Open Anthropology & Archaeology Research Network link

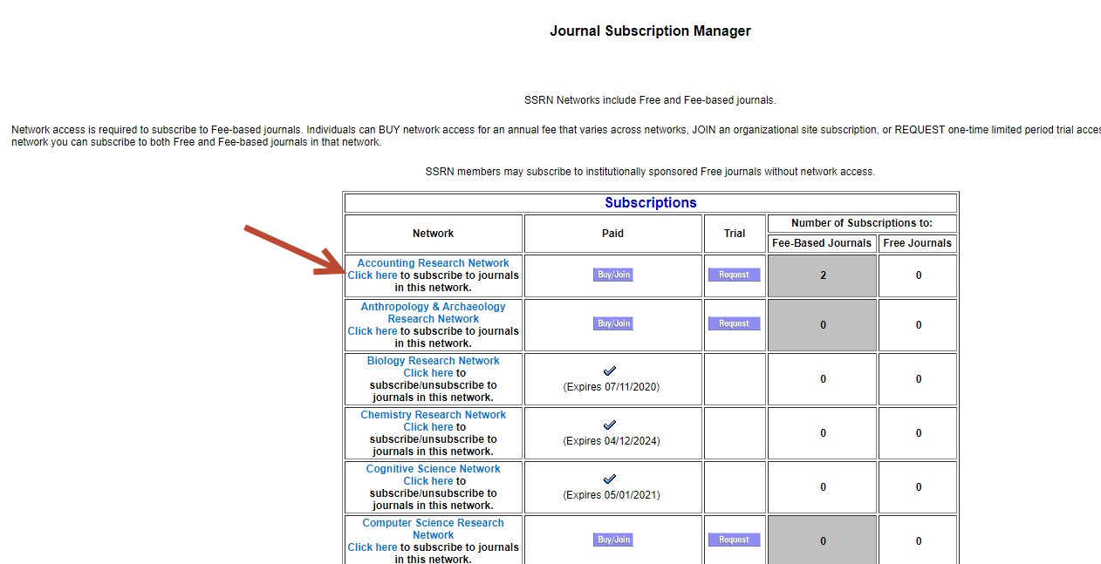[433, 312]
